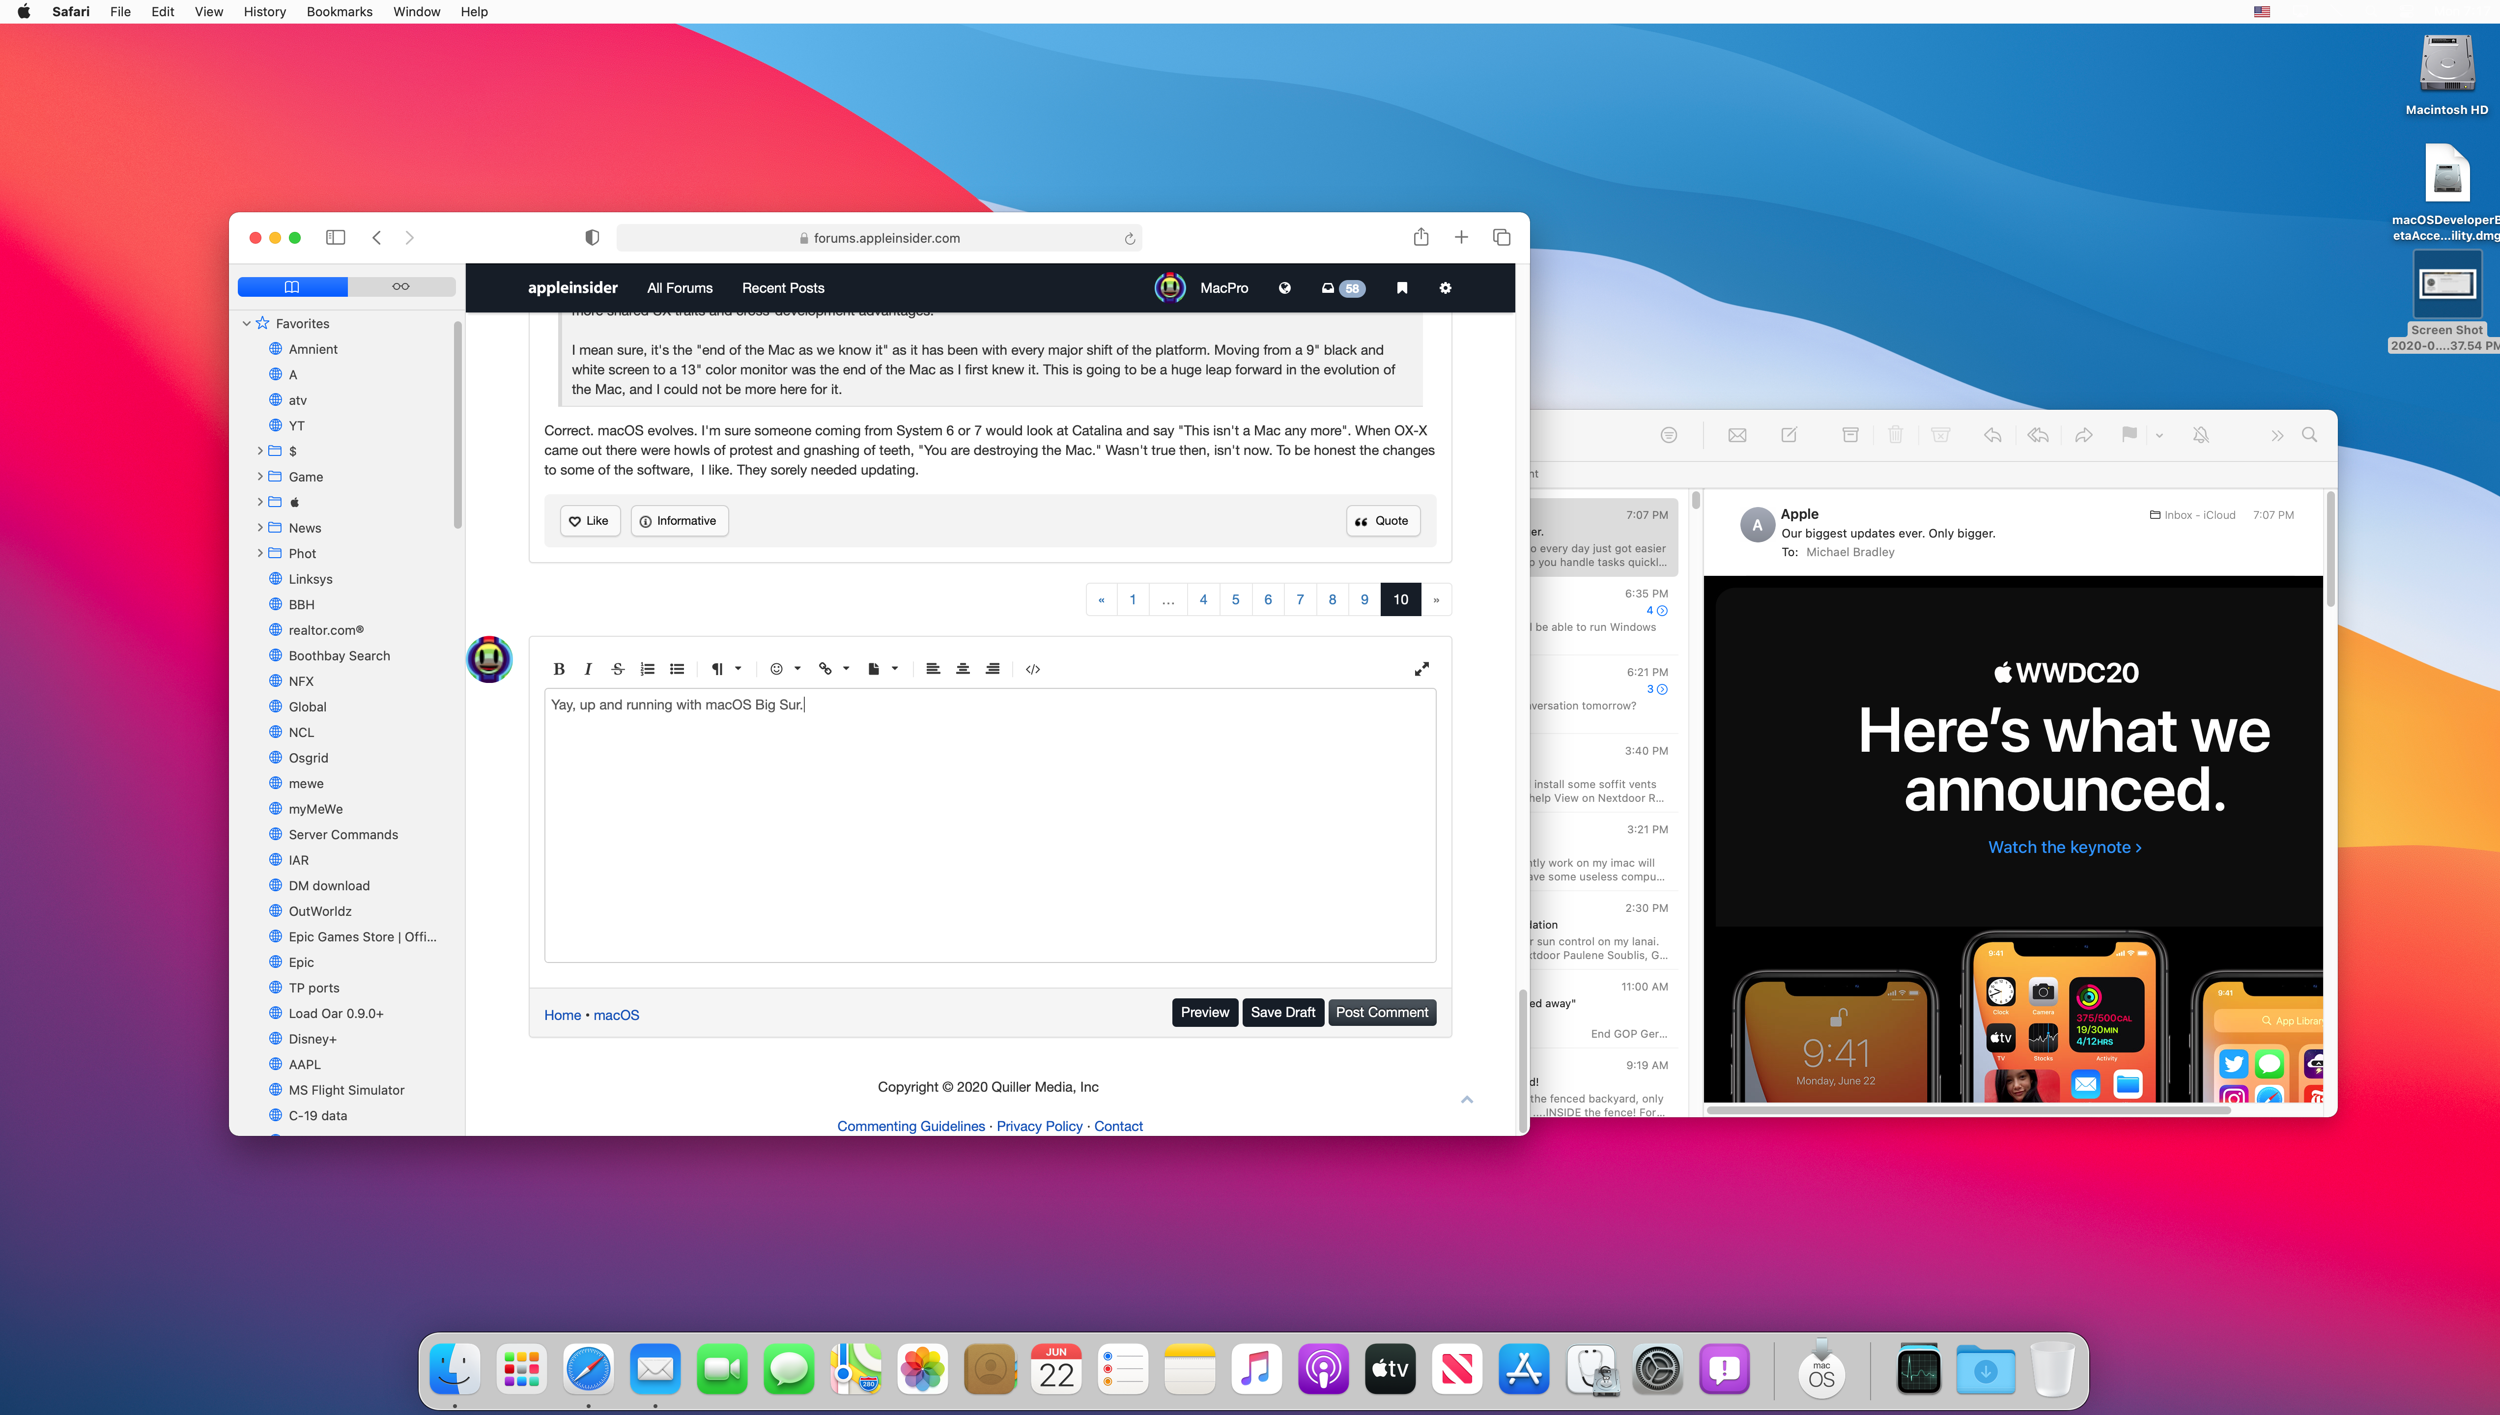Like the forum post
2500x1415 pixels.
coord(589,521)
